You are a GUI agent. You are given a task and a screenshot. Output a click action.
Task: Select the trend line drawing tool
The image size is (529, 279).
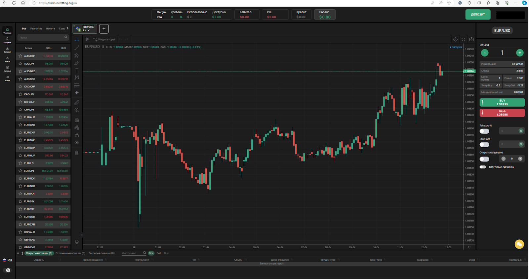77,48
